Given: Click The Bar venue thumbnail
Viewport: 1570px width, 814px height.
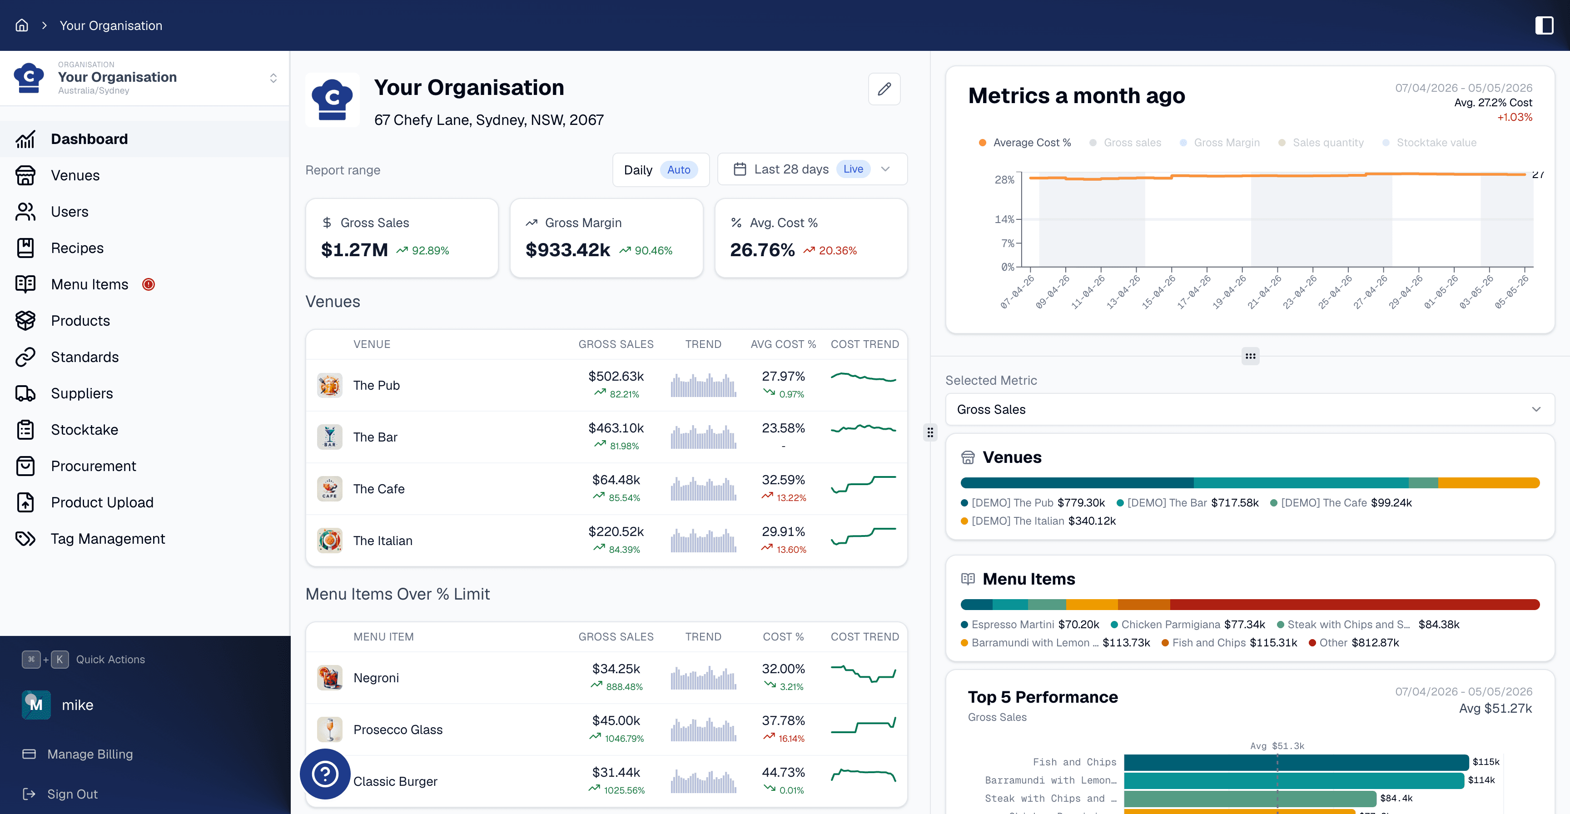Looking at the screenshot, I should 329,437.
